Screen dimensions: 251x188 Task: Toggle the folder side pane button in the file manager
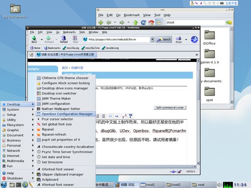[159, 23]
